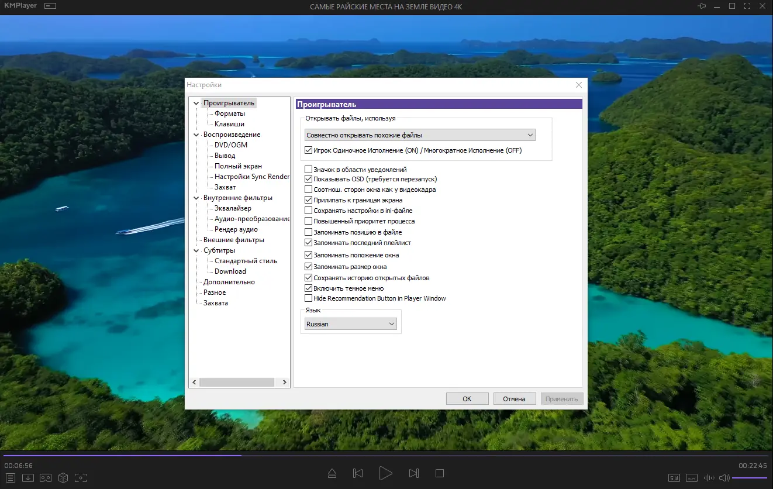This screenshot has height=489, width=773.
Task: Start playback with the Play button
Action: (x=385, y=473)
